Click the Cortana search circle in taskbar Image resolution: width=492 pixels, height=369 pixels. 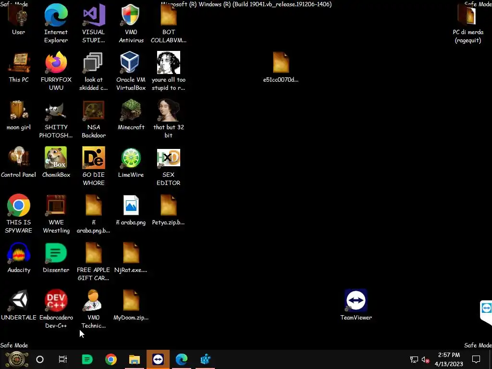[40, 359]
